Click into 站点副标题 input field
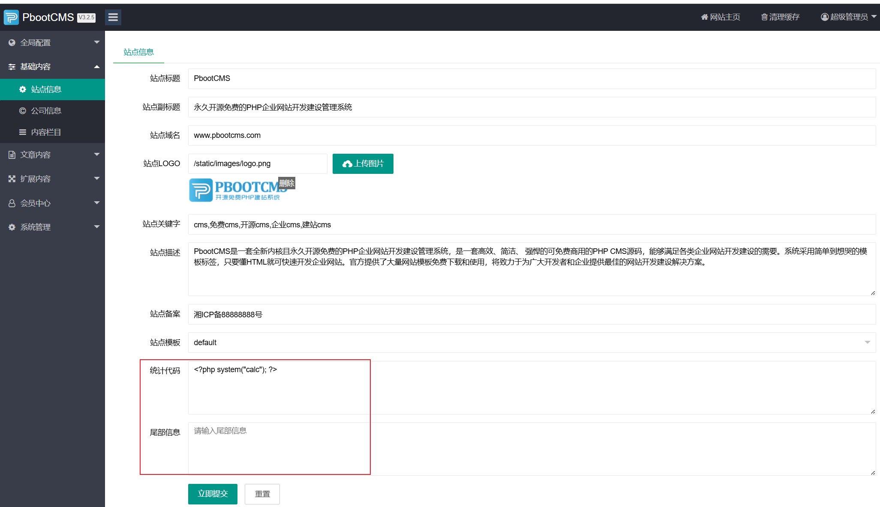This screenshot has height=507, width=880. pyautogui.click(x=532, y=107)
